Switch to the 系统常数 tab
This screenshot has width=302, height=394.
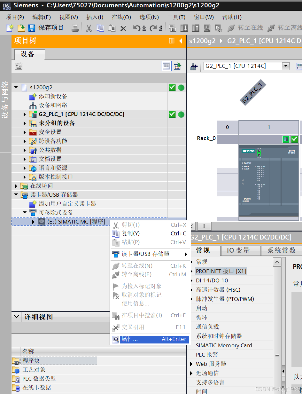coord(282,250)
